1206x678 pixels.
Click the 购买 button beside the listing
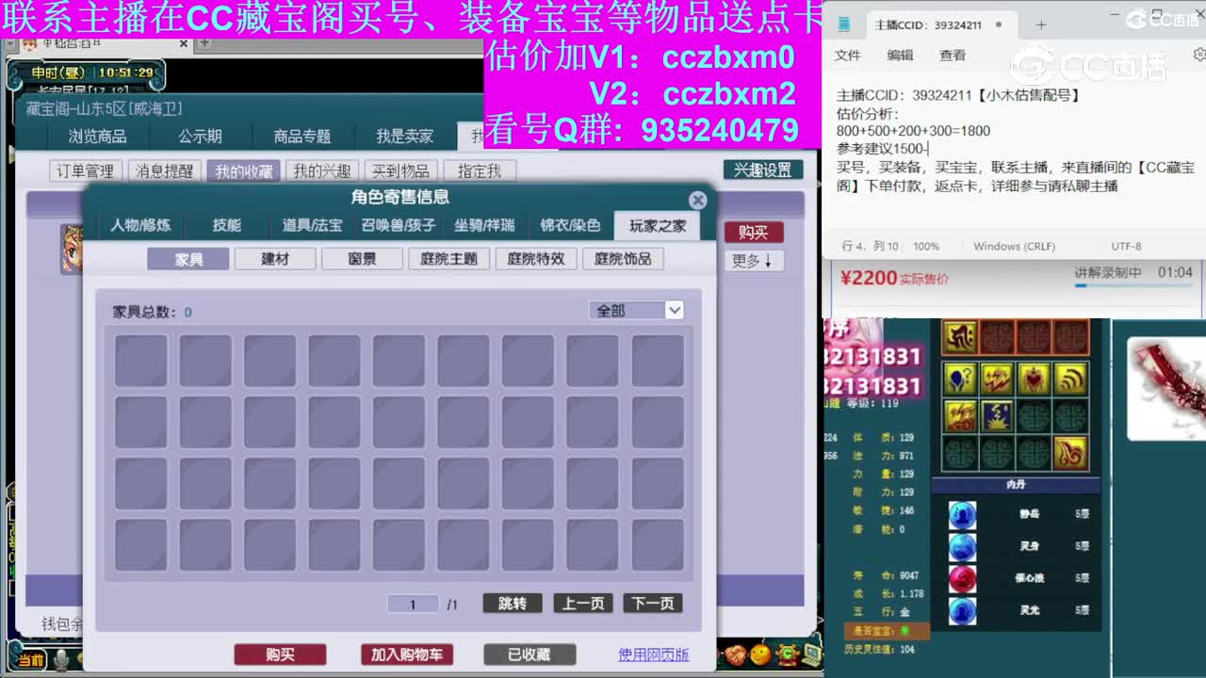754,232
